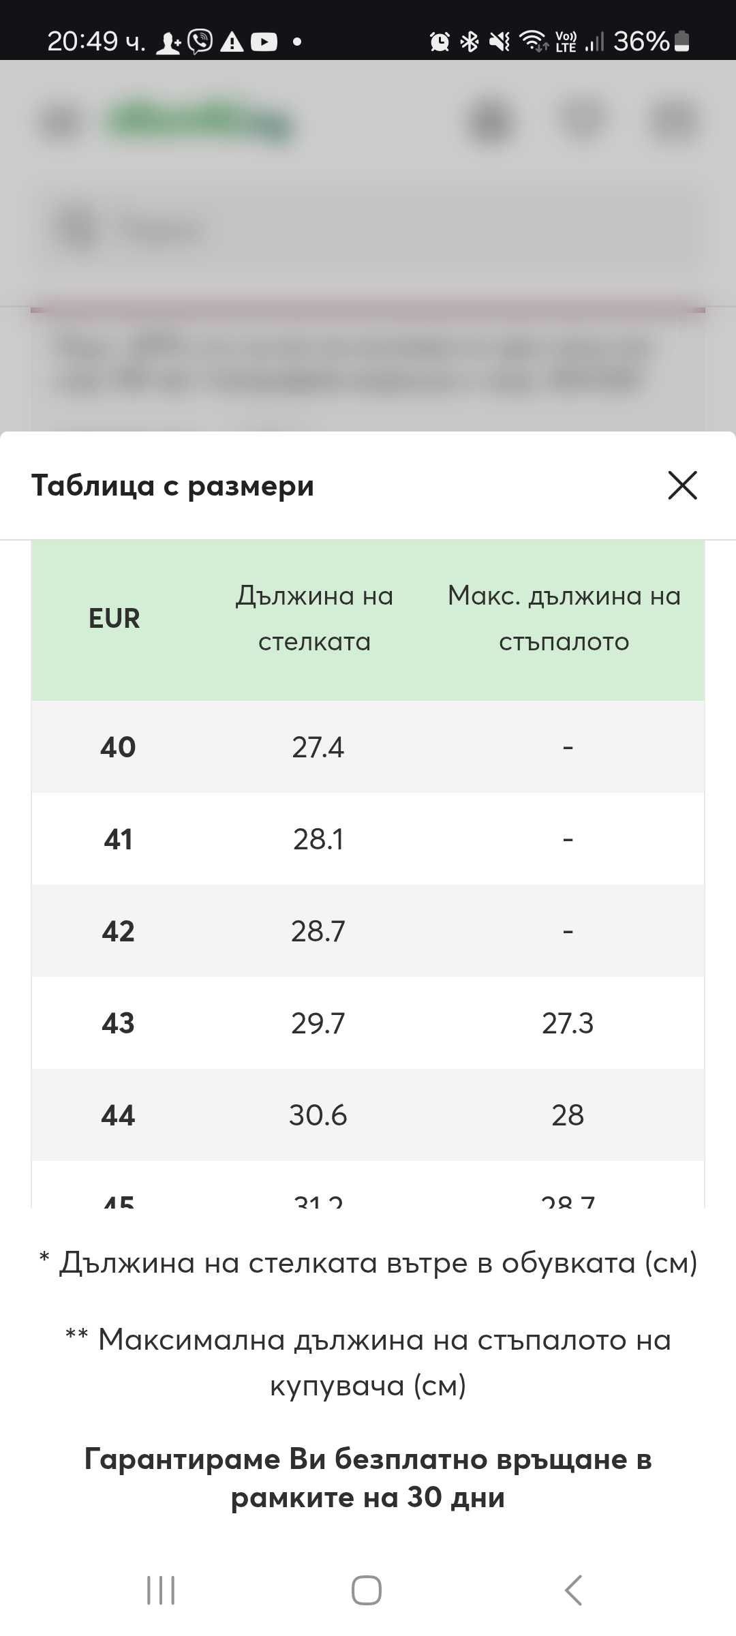Tap the Android home button
The image size is (736, 1636).
pyautogui.click(x=367, y=1590)
